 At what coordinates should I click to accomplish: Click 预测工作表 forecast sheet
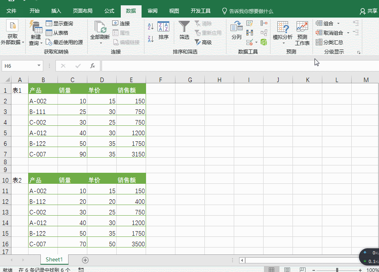pyautogui.click(x=302, y=33)
